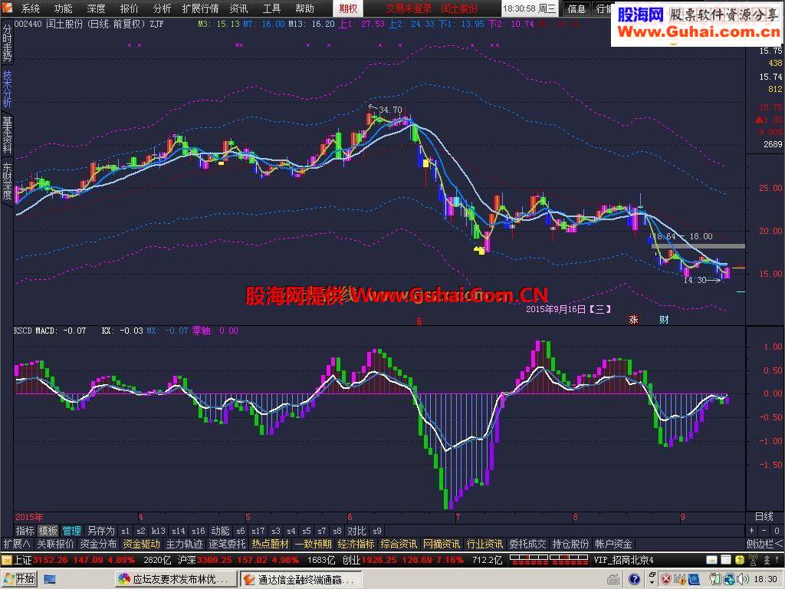The height and width of the screenshot is (589, 785).
Task: Click the 期权 button in top bar
Action: pos(348,8)
